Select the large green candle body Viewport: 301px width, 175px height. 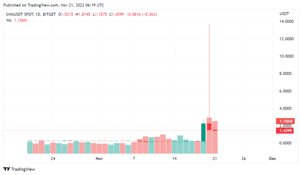[203, 133]
